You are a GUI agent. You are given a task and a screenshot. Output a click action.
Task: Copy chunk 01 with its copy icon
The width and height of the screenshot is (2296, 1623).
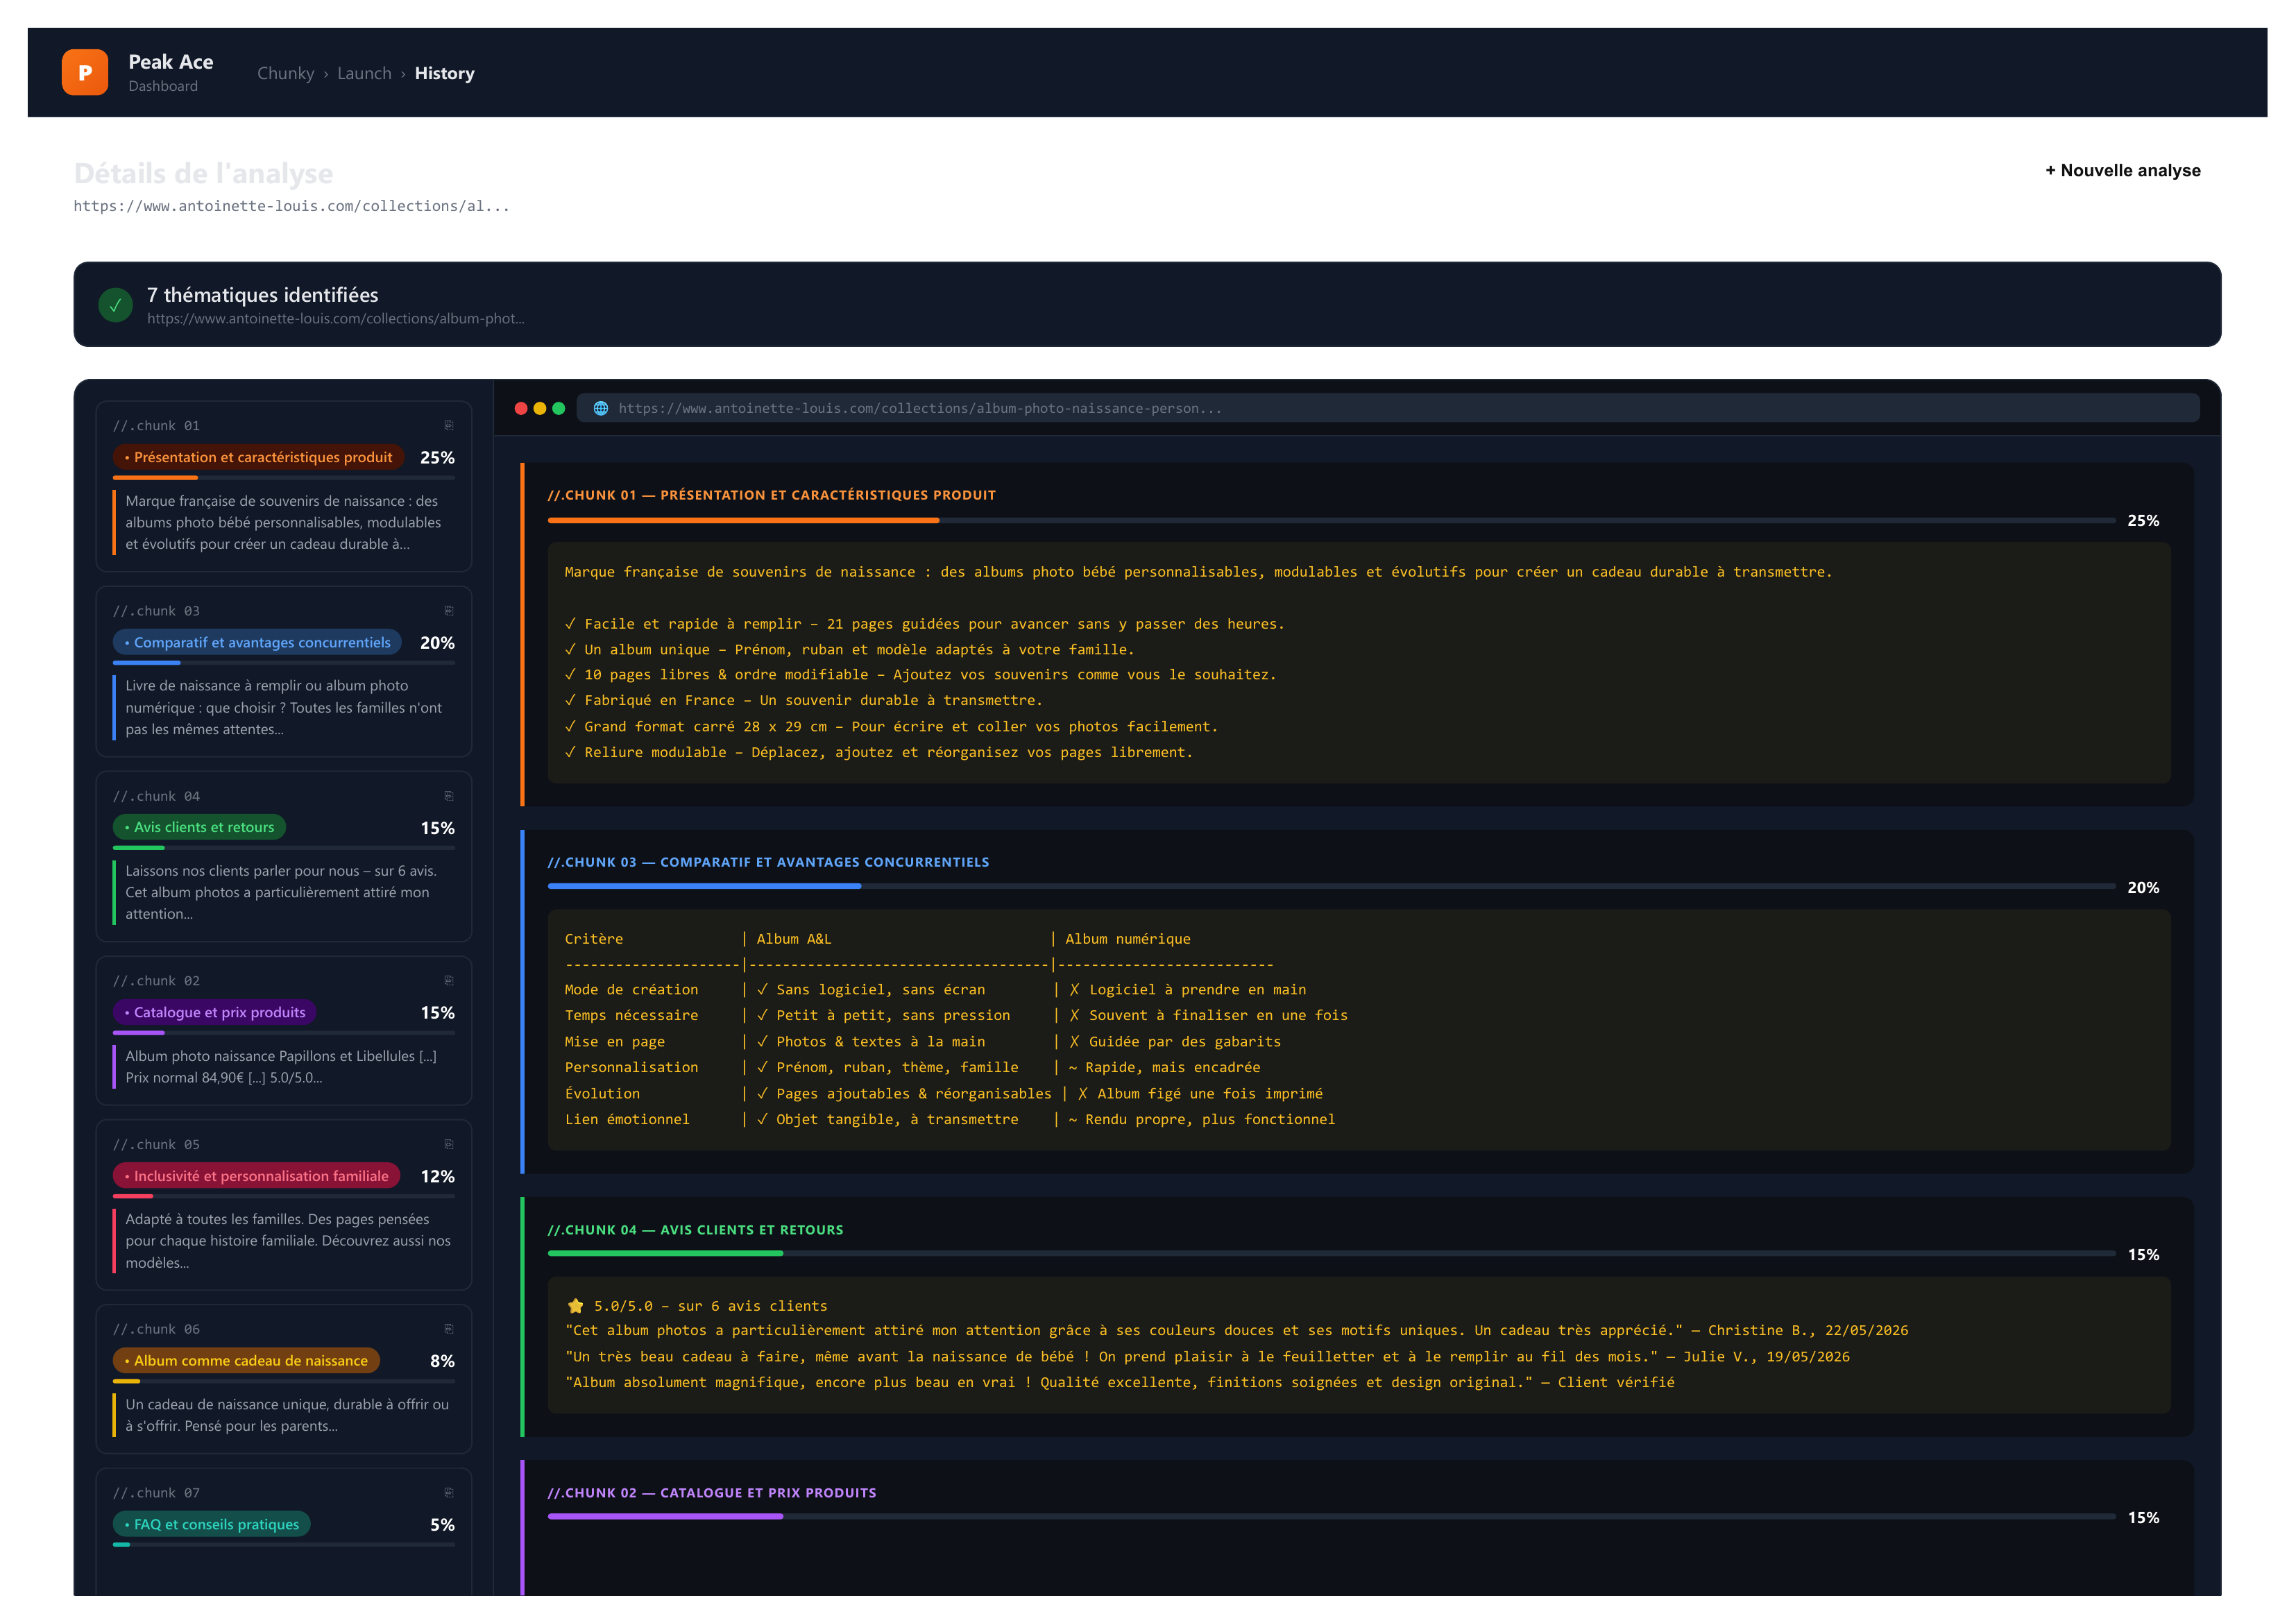449,425
